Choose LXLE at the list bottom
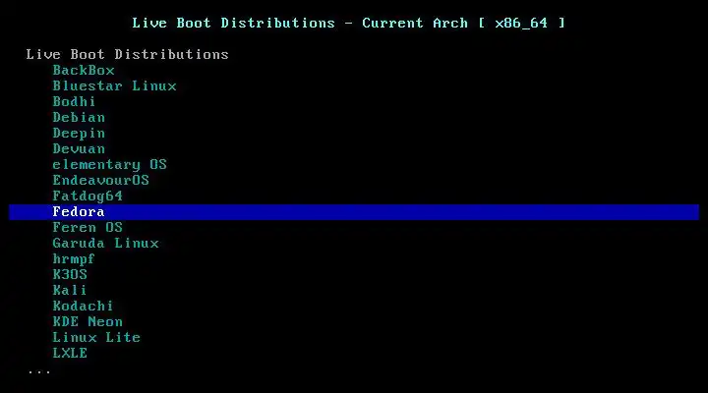Viewport: 708px width, 393px height. coord(70,354)
